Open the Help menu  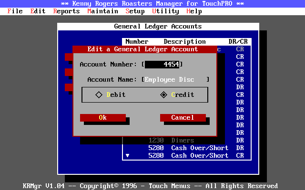point(194,11)
